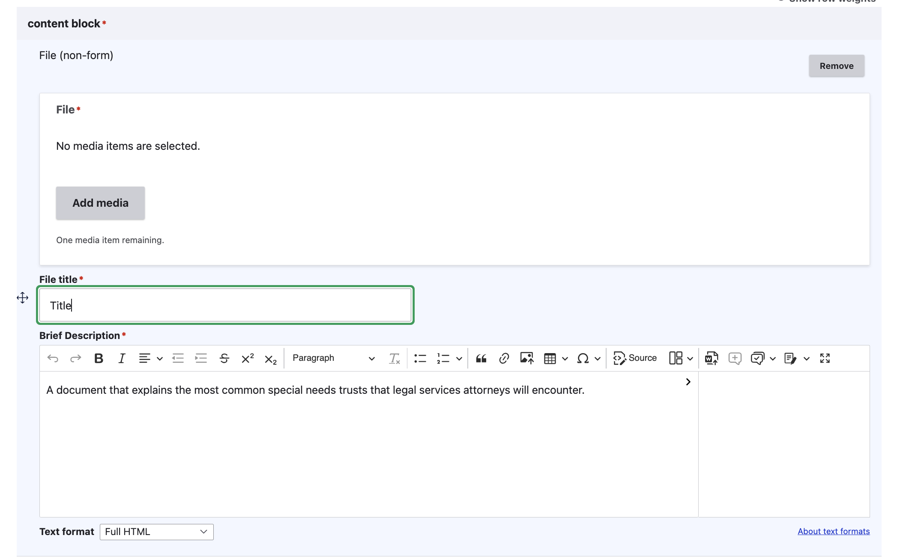Open the comments archive icon
Screen dimensions: 915x559
(757, 358)
